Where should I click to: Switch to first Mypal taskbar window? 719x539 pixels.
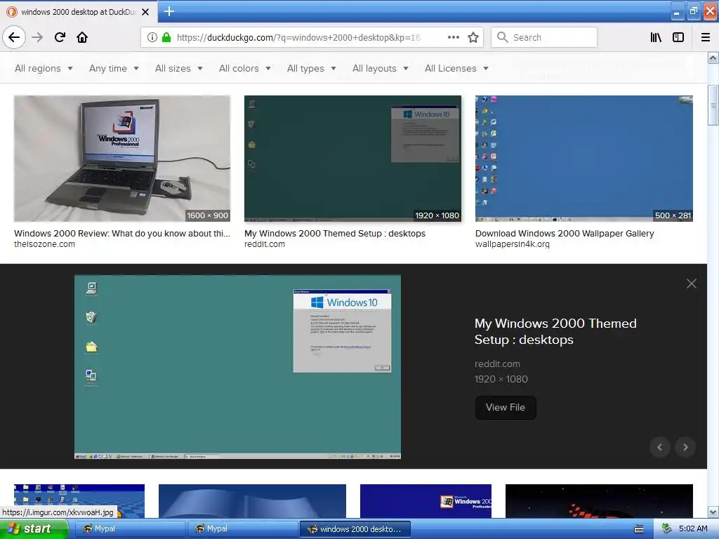tap(129, 529)
